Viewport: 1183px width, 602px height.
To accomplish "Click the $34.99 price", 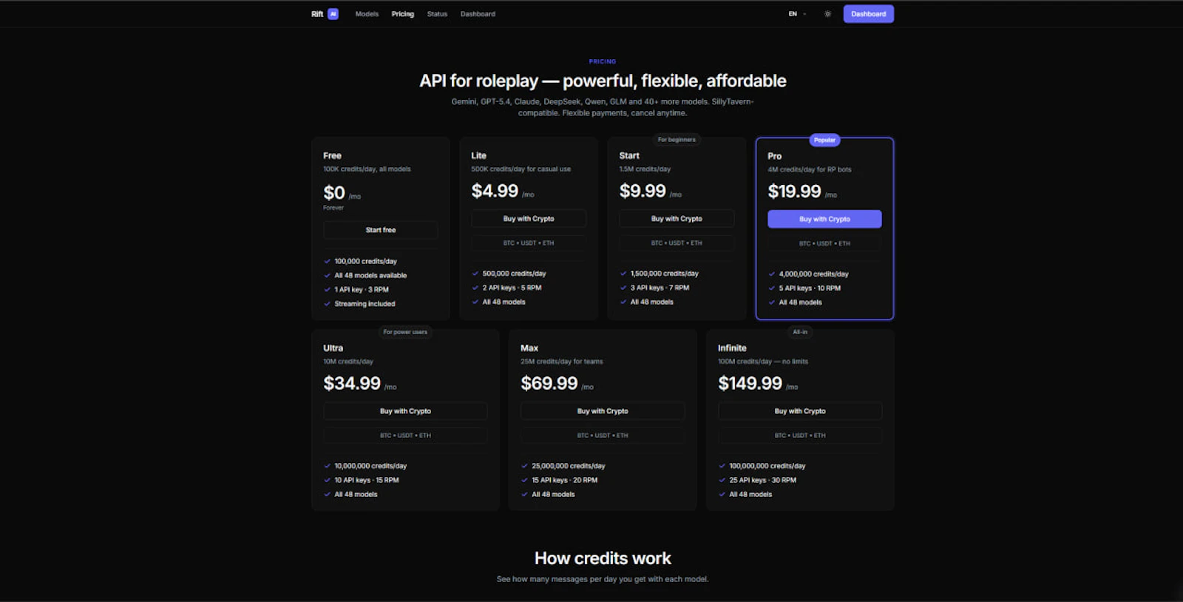I will (352, 383).
